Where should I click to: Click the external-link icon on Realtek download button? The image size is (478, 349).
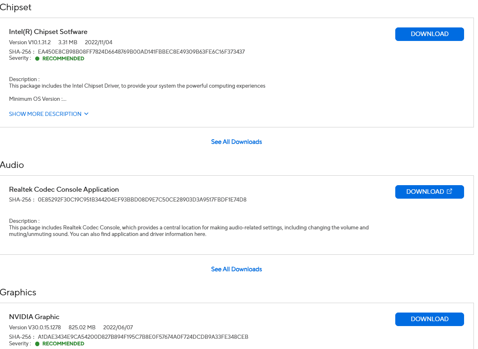pyautogui.click(x=449, y=191)
